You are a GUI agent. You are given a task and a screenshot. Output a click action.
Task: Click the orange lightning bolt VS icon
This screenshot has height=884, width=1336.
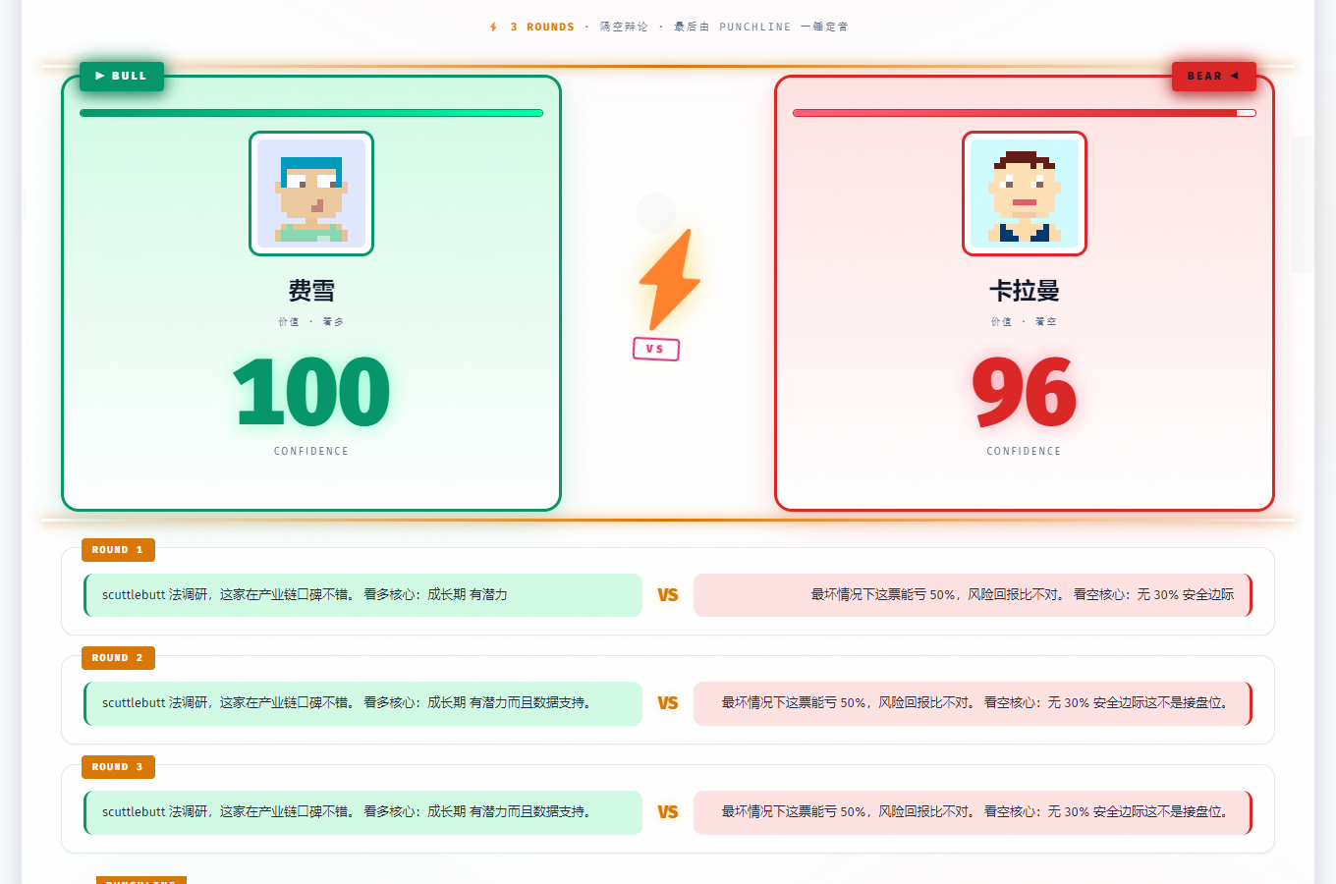pos(669,280)
